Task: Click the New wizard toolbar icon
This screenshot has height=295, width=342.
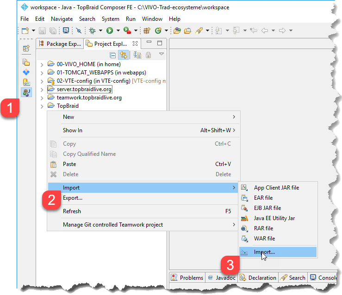Action: pyautogui.click(x=25, y=31)
